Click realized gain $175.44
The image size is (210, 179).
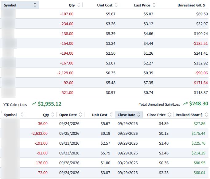click(198, 134)
